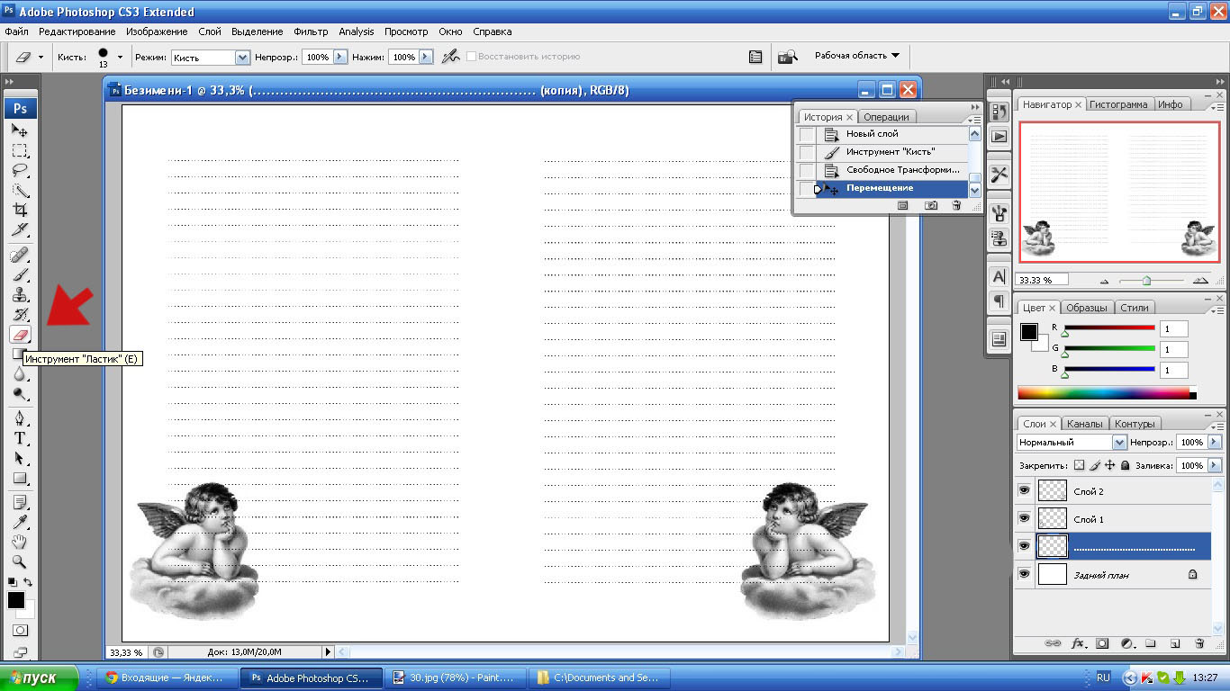Select the Brush tool in the toolbox
This screenshot has width=1230, height=691.
pyautogui.click(x=20, y=274)
